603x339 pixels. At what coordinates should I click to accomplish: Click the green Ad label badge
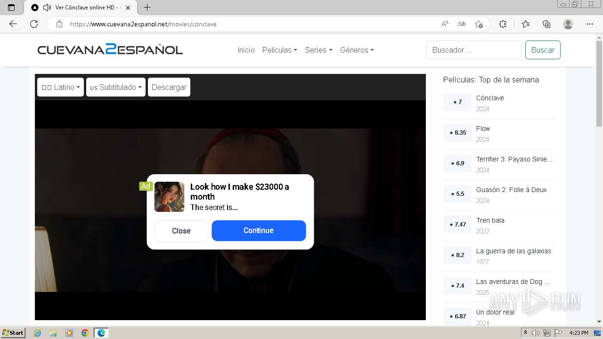[x=146, y=186]
